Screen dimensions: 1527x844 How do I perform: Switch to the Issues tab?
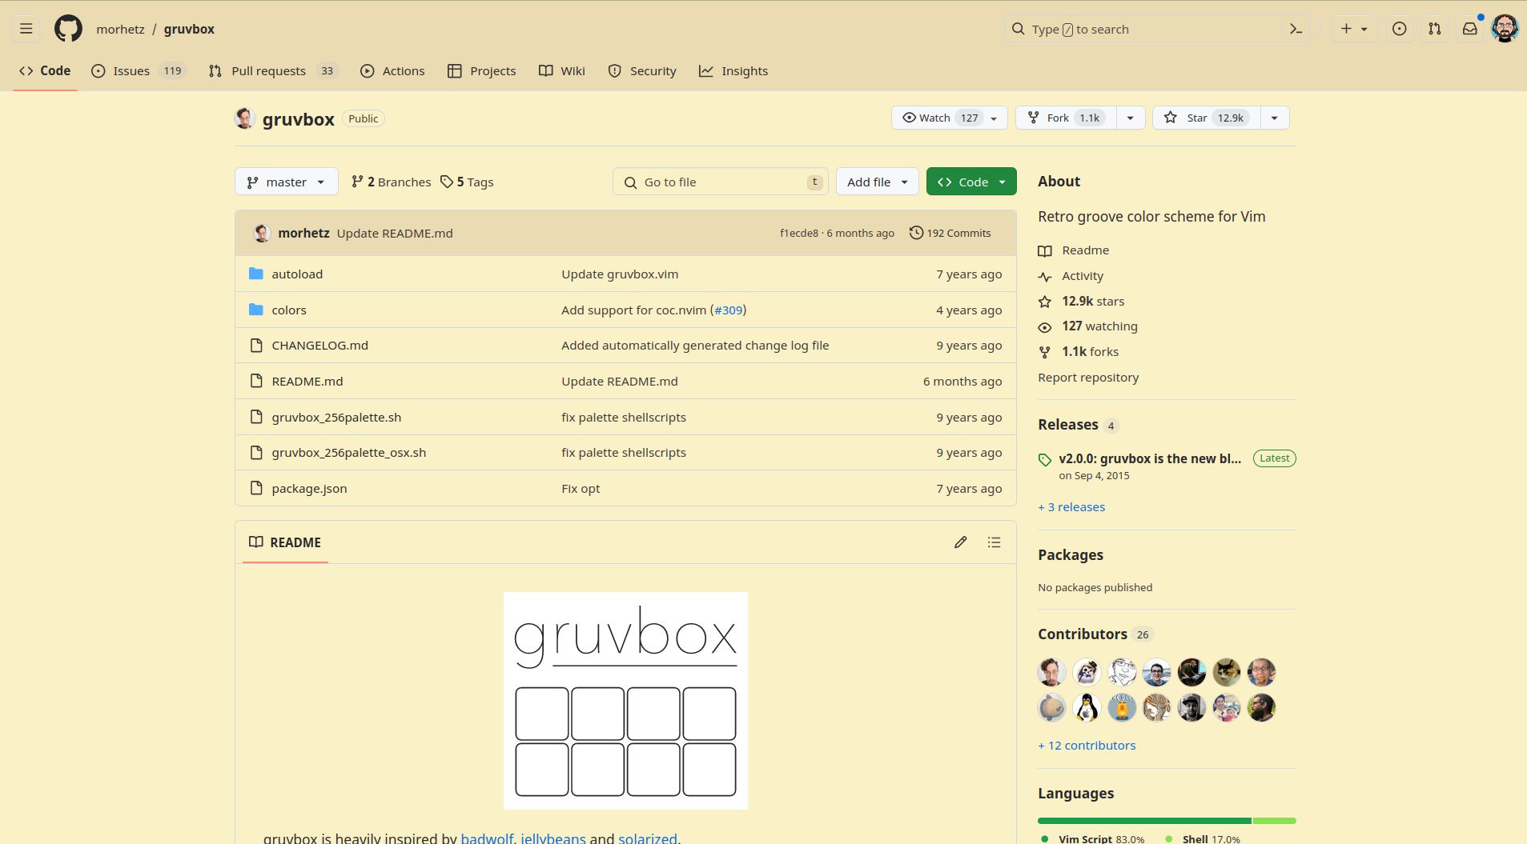pyautogui.click(x=139, y=70)
